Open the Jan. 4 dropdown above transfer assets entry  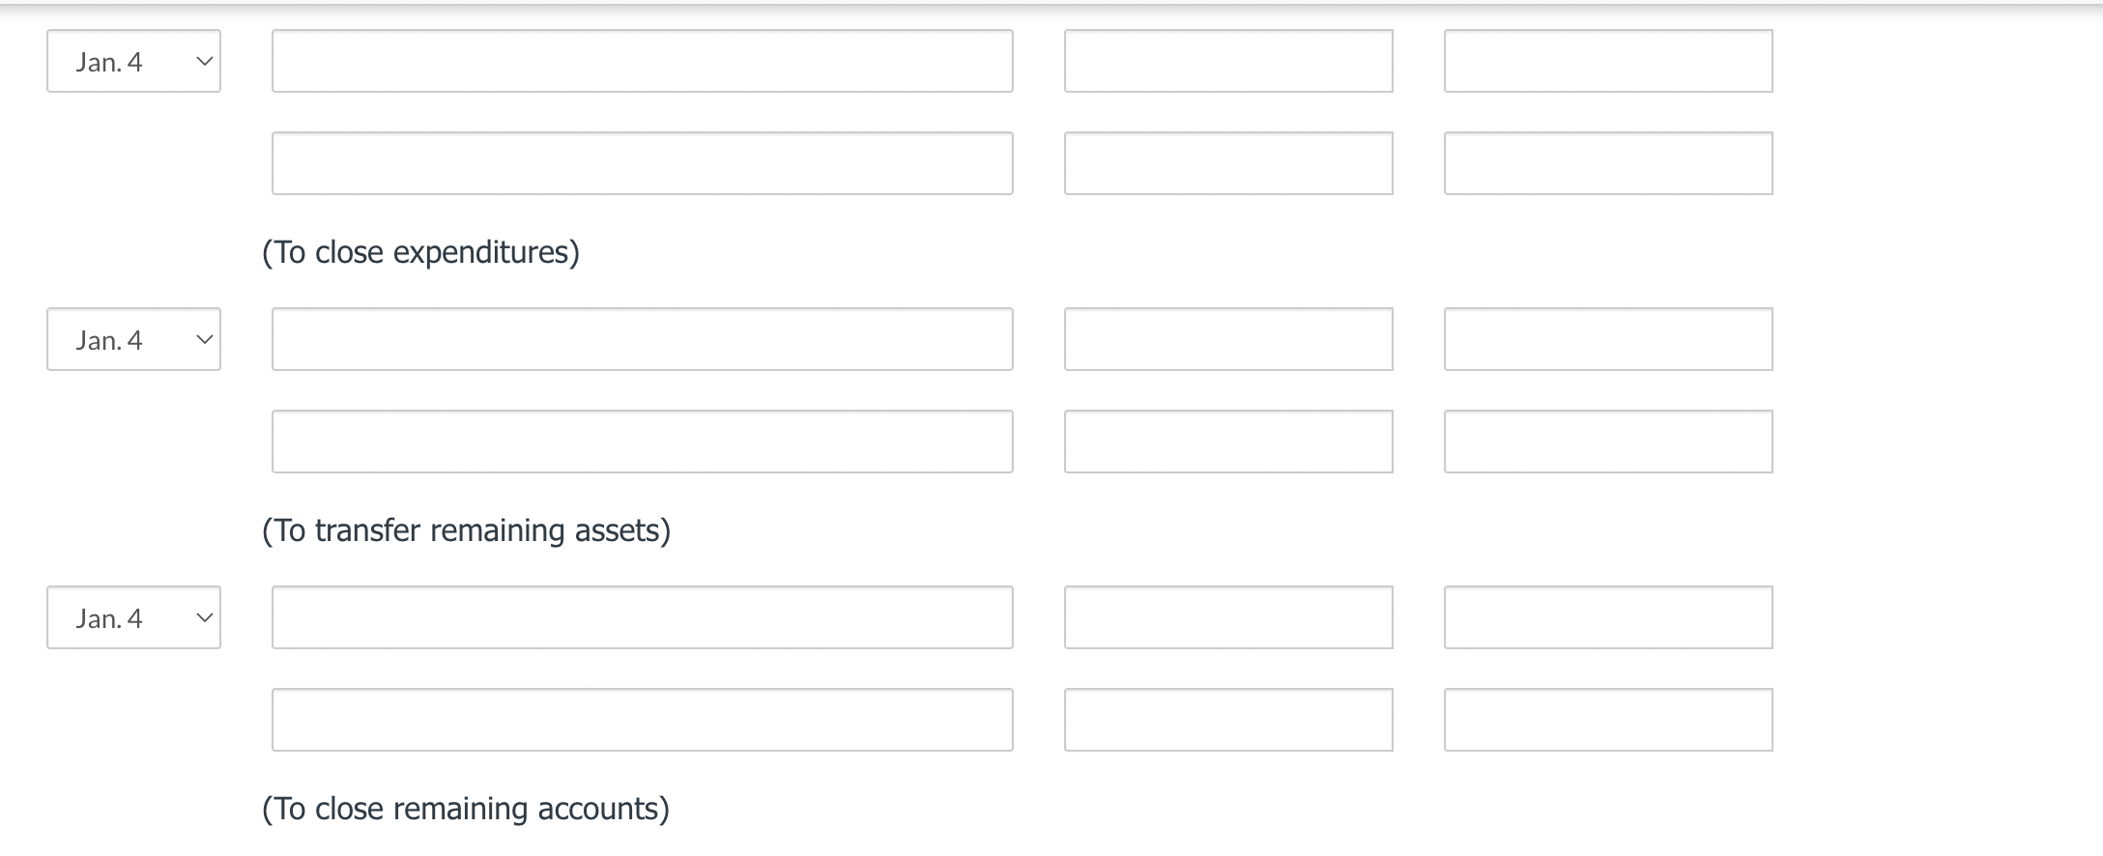pyautogui.click(x=133, y=339)
